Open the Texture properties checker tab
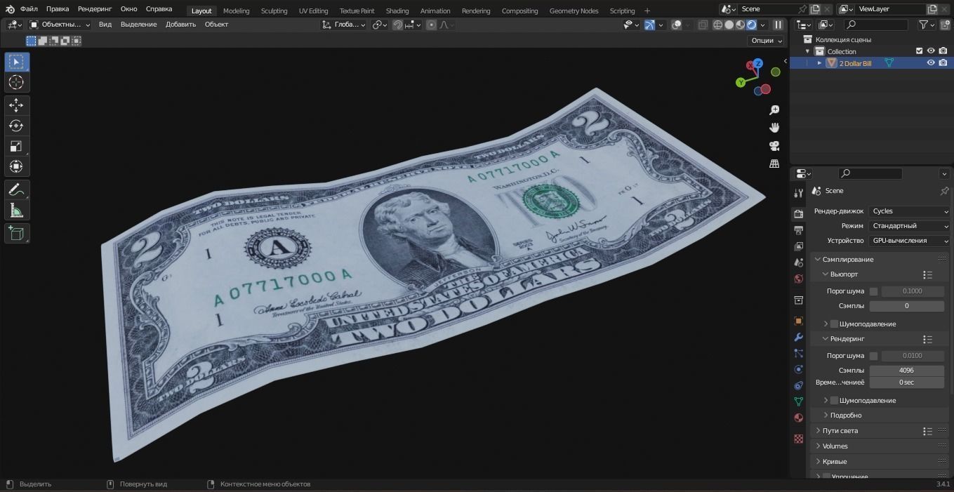 [x=798, y=439]
